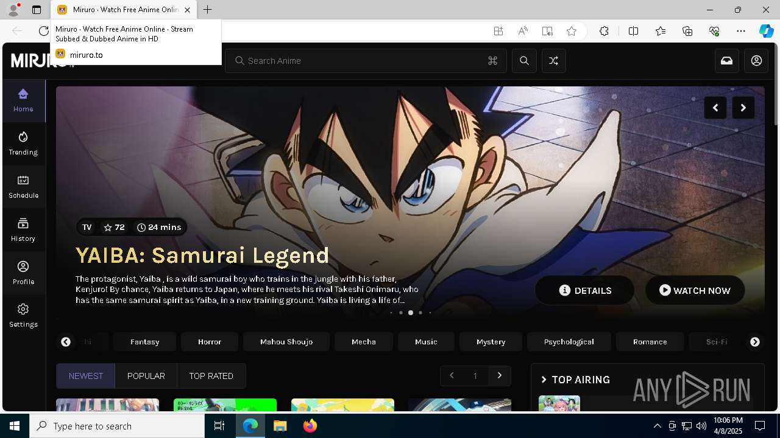The height and width of the screenshot is (438, 780).
Task: Open the browser apps grid icon
Action: coord(498,31)
